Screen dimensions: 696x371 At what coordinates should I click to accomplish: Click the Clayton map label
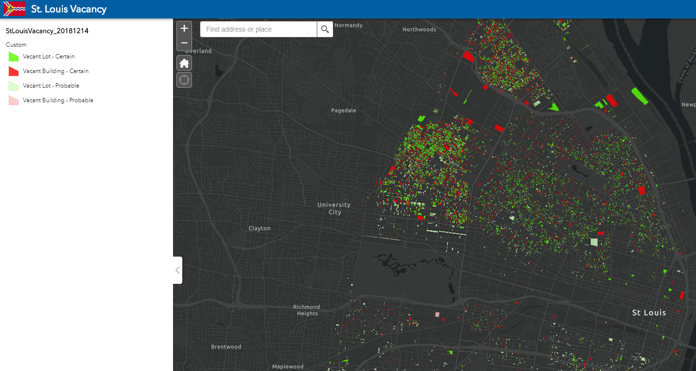(x=259, y=228)
